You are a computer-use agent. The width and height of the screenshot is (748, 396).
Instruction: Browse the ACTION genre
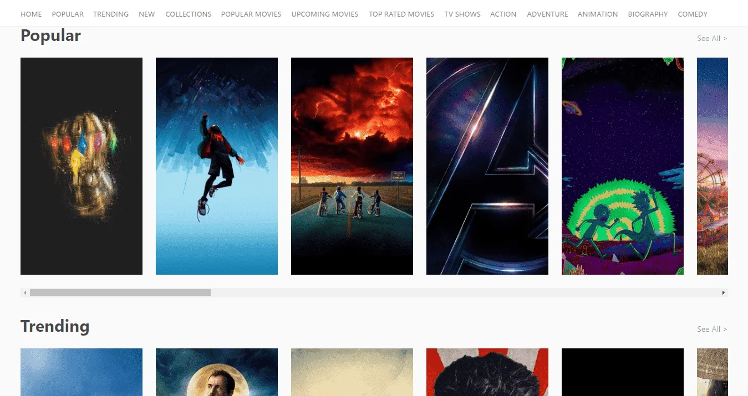coord(503,14)
